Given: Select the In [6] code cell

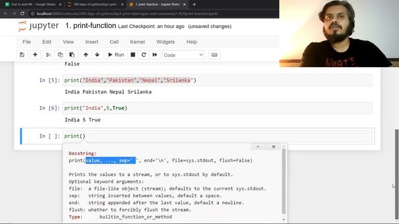Looking at the screenshot, I should [x=218, y=108].
